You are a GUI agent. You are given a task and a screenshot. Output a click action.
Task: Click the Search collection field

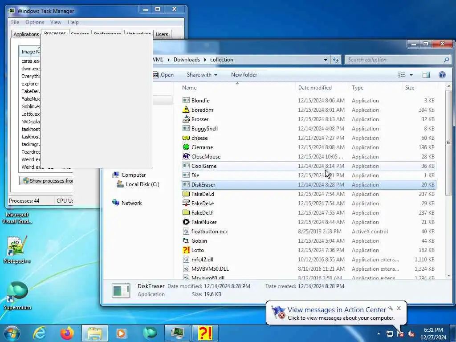pyautogui.click(x=398, y=60)
